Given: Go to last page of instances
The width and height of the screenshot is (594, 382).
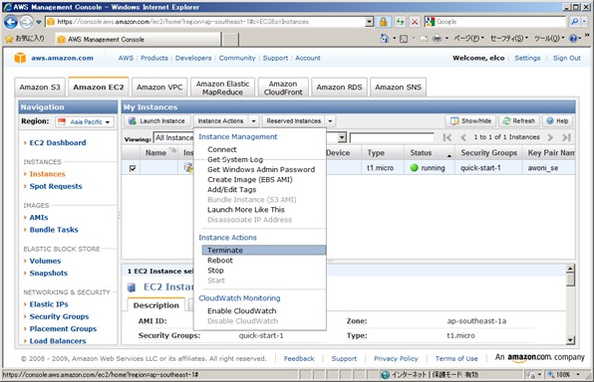Looking at the screenshot, I should 566,137.
